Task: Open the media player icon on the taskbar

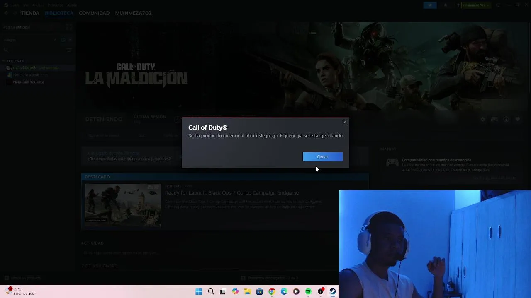Action: click(296, 291)
